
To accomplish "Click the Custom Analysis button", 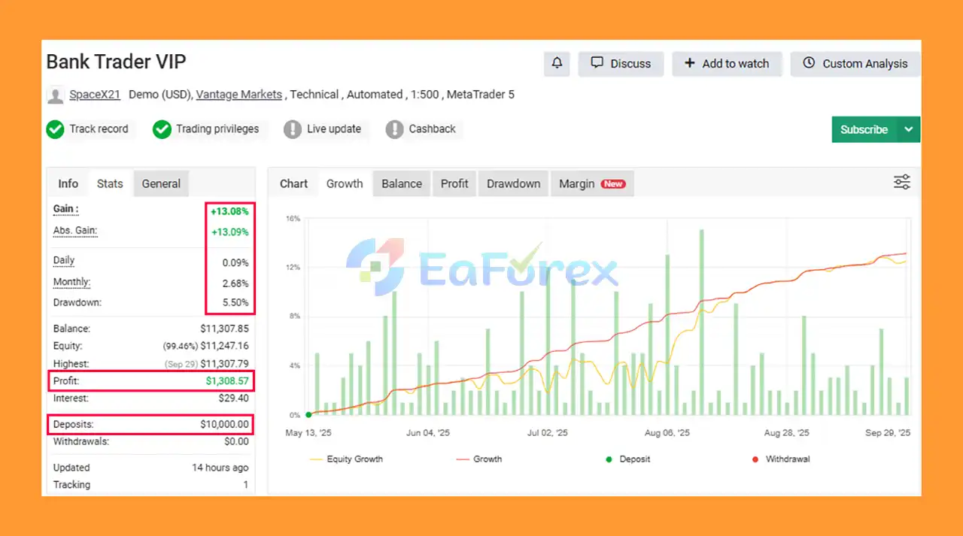I will click(x=855, y=64).
